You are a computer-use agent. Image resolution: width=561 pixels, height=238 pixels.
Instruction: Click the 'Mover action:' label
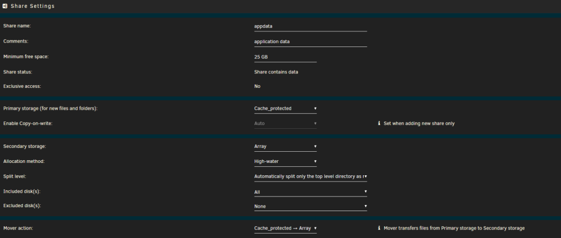point(19,228)
